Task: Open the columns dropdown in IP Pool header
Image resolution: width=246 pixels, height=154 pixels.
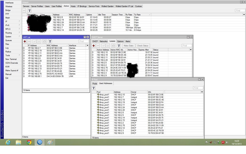Action: 202,92
